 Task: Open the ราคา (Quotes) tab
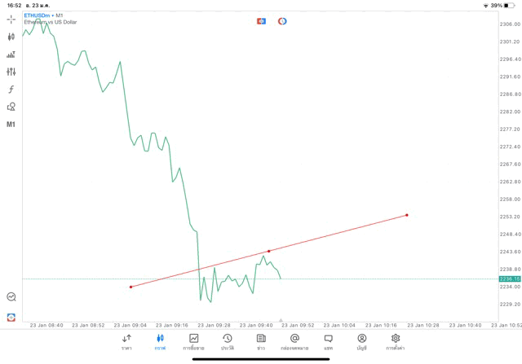(126, 341)
